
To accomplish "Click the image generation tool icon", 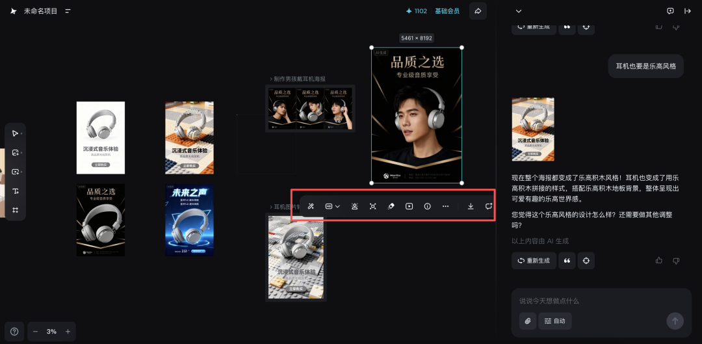I will tap(15, 153).
